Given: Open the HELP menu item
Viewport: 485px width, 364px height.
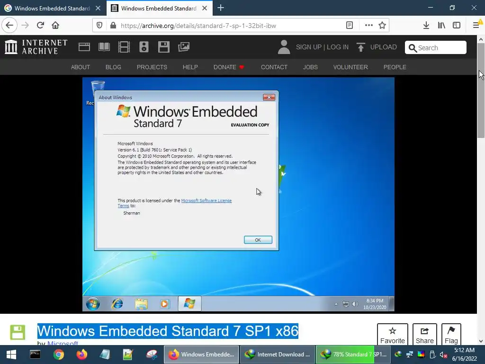Looking at the screenshot, I should pyautogui.click(x=190, y=67).
